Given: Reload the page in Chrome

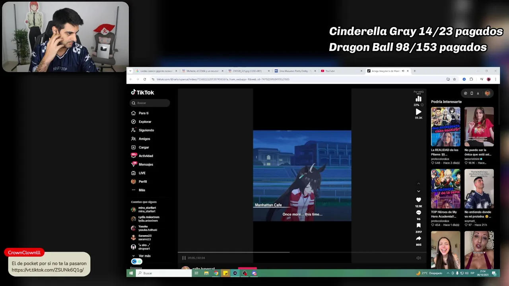Looking at the screenshot, I should 145,79.
